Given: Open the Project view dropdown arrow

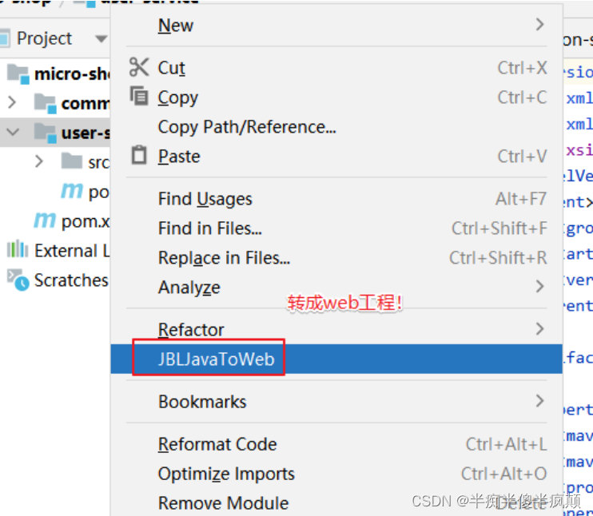Looking at the screenshot, I should point(101,38).
